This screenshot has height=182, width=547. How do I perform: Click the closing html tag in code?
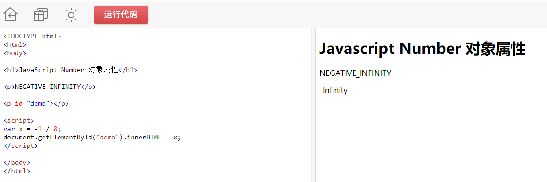pos(17,171)
